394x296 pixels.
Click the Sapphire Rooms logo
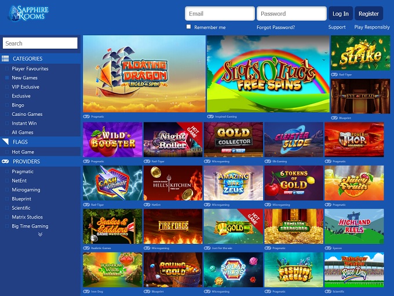coord(28,13)
